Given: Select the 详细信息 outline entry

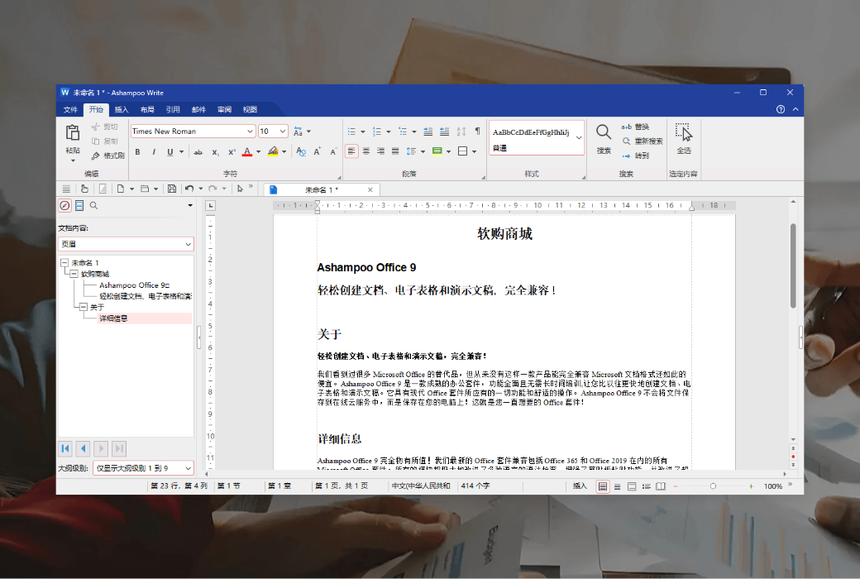Looking at the screenshot, I should pos(113,318).
